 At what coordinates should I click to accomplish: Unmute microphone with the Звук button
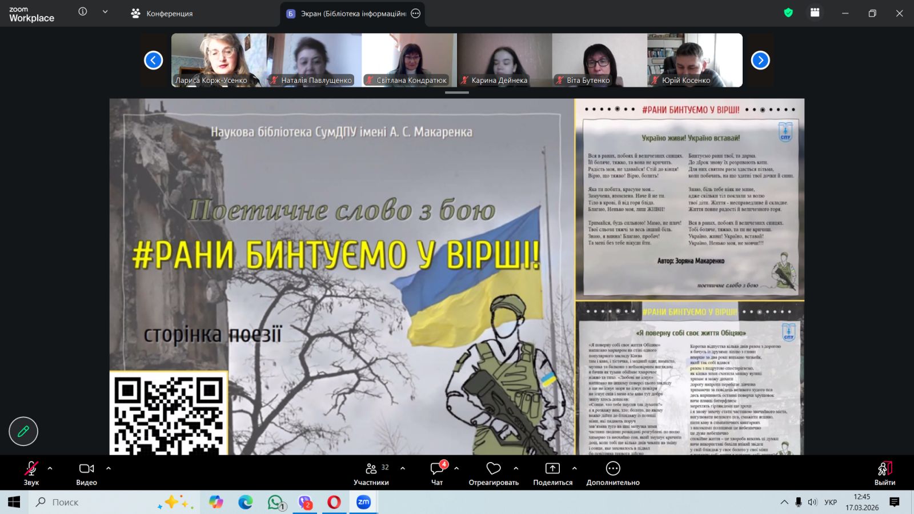[x=31, y=473]
